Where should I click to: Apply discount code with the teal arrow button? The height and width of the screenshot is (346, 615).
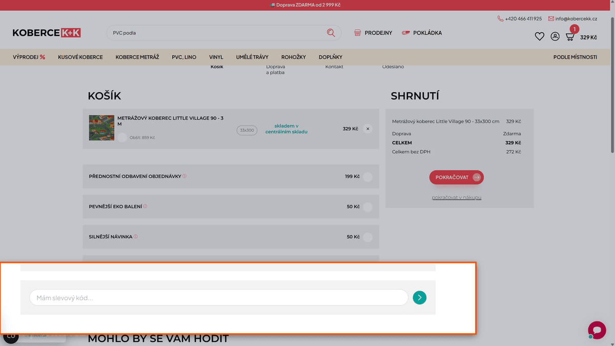click(419, 297)
